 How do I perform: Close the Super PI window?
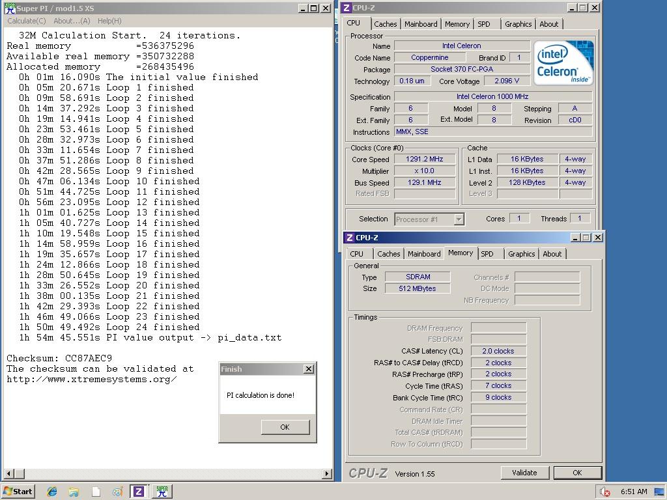point(326,8)
